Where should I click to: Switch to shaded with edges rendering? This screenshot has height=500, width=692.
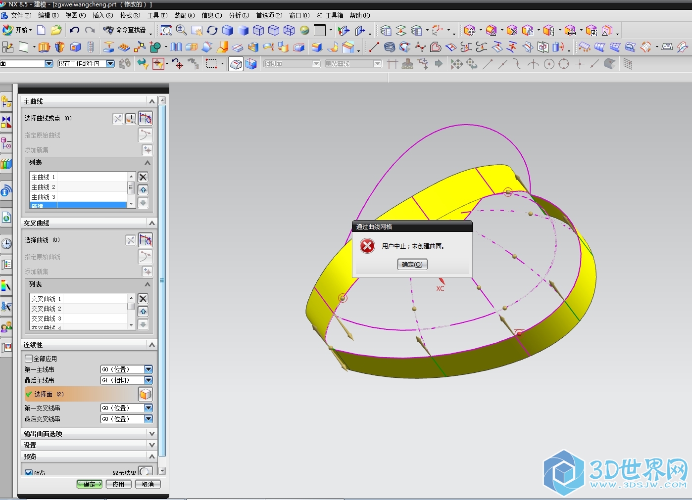228,31
